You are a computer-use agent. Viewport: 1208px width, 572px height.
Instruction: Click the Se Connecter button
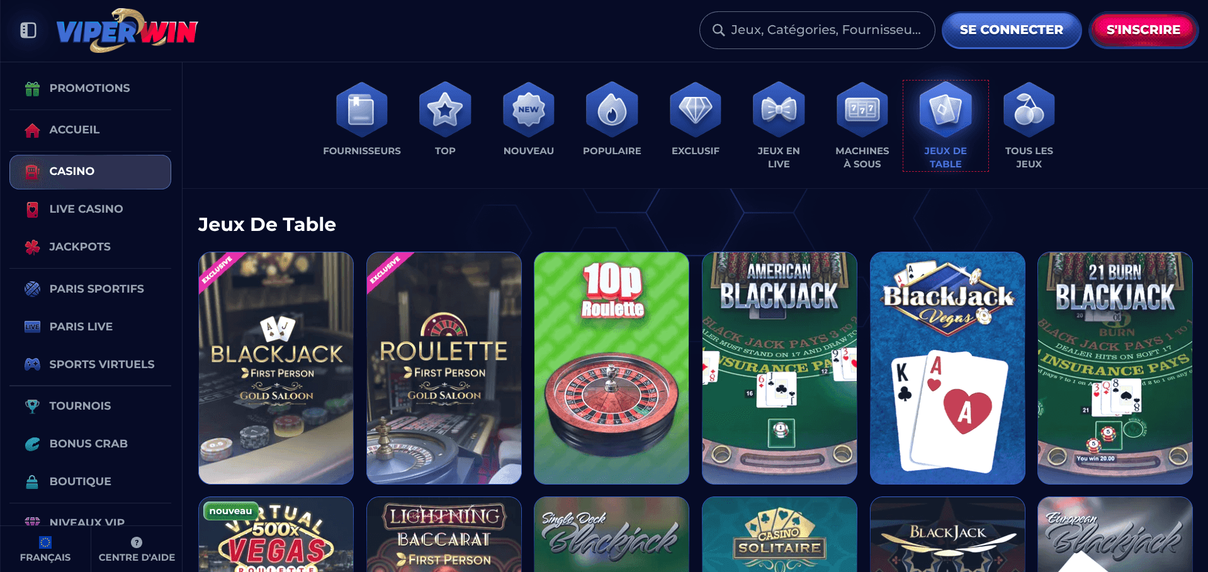pyautogui.click(x=1011, y=30)
